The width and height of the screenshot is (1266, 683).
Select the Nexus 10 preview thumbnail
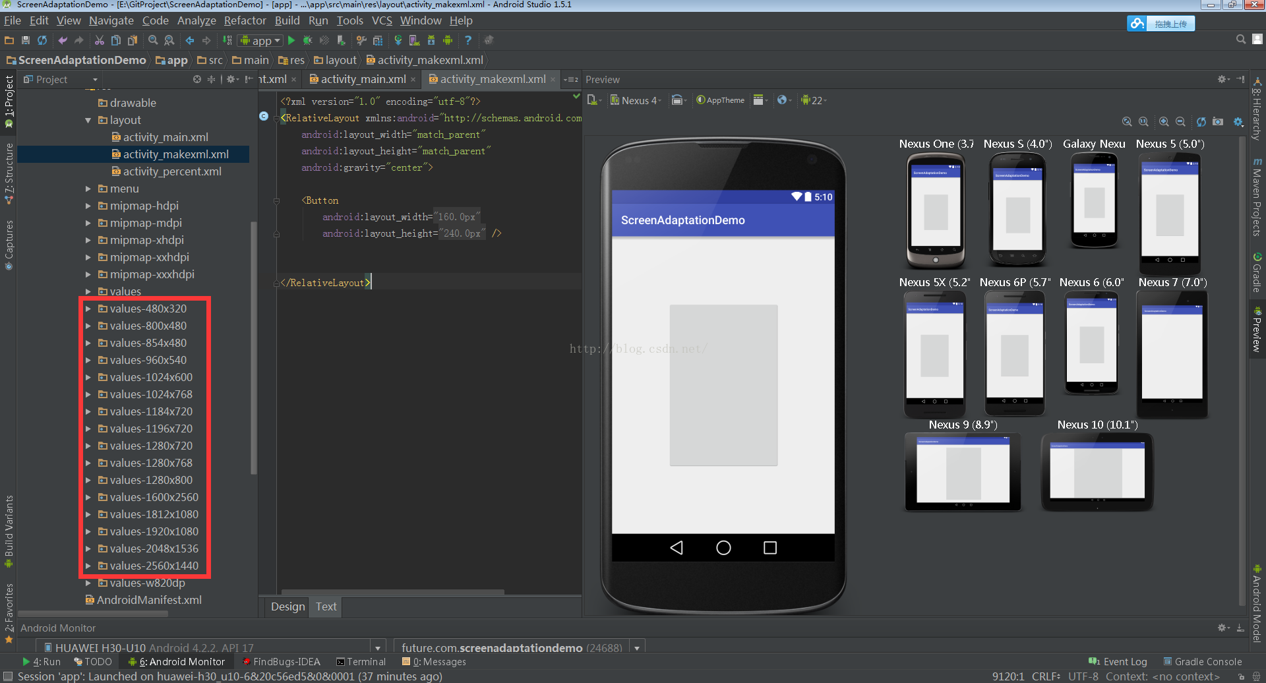click(x=1097, y=471)
